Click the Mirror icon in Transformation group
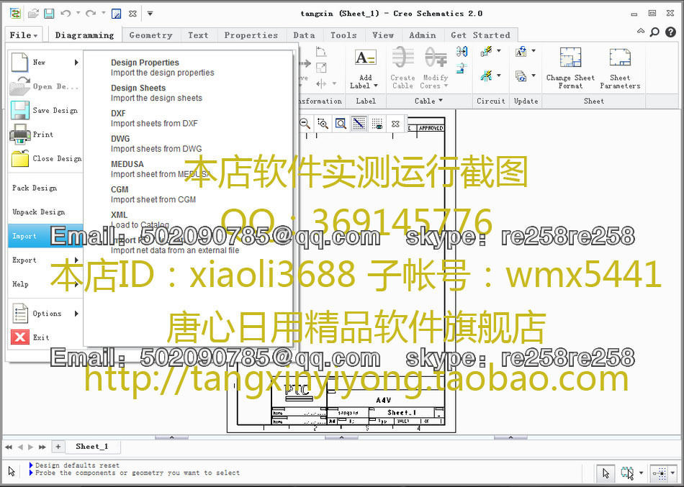The width and height of the screenshot is (684, 487). pos(322,83)
